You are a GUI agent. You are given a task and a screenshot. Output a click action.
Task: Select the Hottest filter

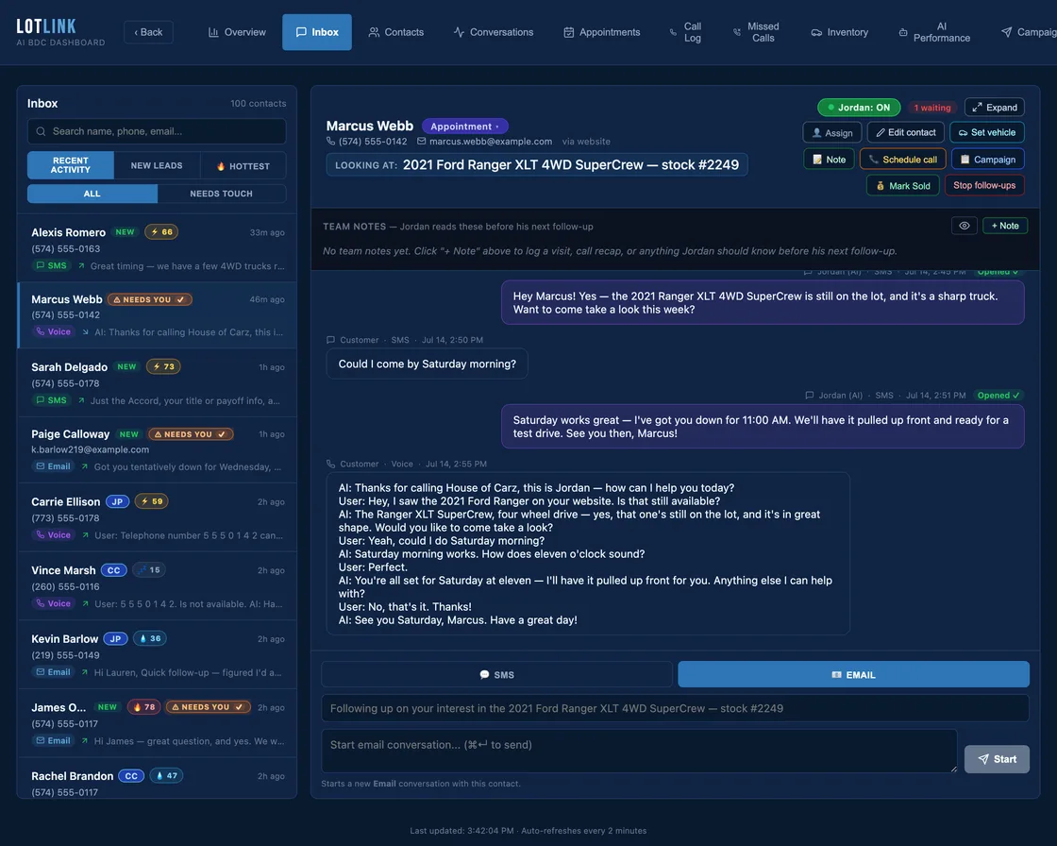pos(243,165)
